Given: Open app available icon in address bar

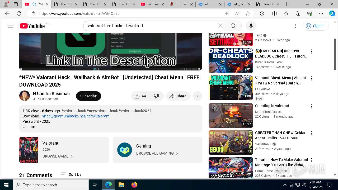Looking at the screenshot, I should point(227,13).
